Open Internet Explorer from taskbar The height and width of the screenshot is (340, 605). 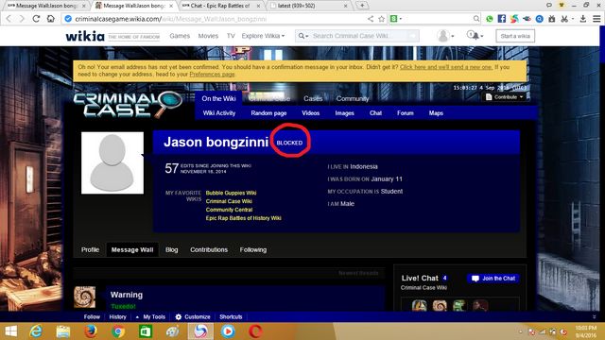pyautogui.click(x=36, y=331)
